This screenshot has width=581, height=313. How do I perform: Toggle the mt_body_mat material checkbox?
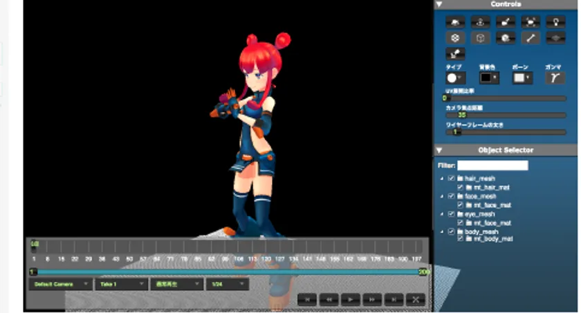[x=461, y=240]
